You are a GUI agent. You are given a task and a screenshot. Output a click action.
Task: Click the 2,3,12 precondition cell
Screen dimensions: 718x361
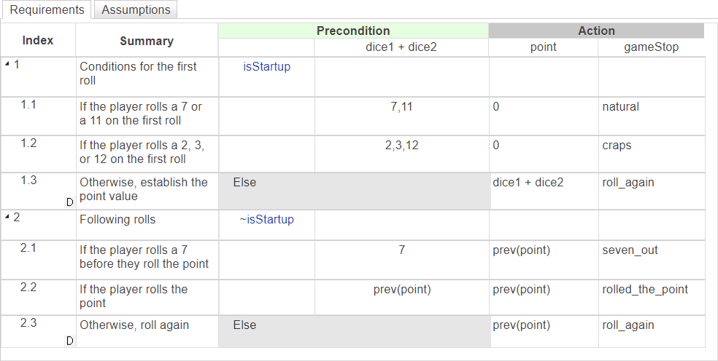[401, 145]
